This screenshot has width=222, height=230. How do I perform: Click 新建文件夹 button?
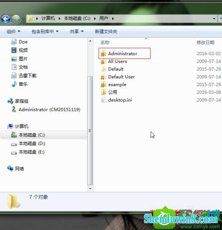click(x=106, y=32)
